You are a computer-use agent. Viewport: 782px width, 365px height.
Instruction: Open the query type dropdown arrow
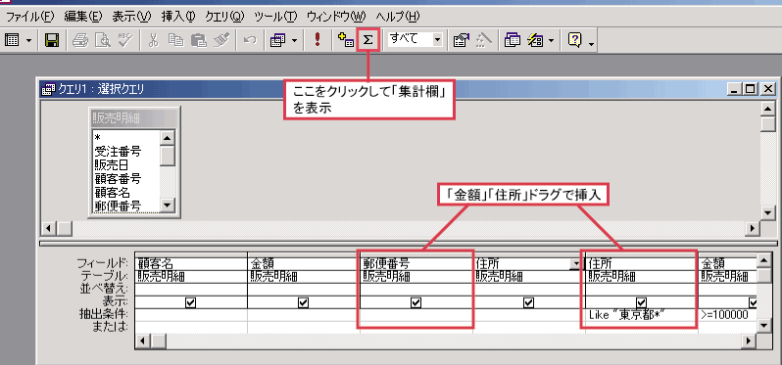click(294, 40)
